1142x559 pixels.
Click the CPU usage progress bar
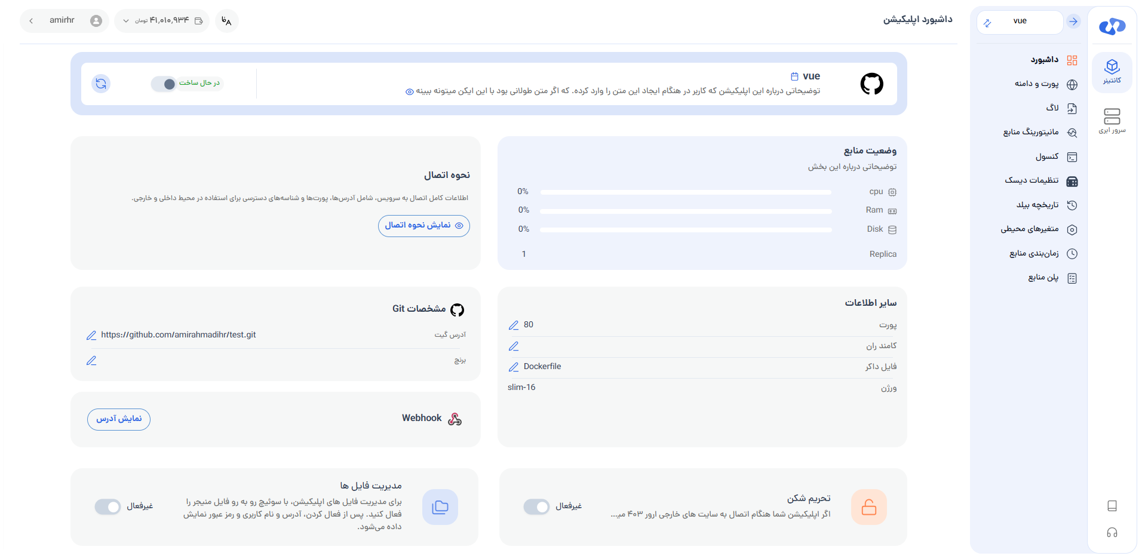pyautogui.click(x=686, y=192)
